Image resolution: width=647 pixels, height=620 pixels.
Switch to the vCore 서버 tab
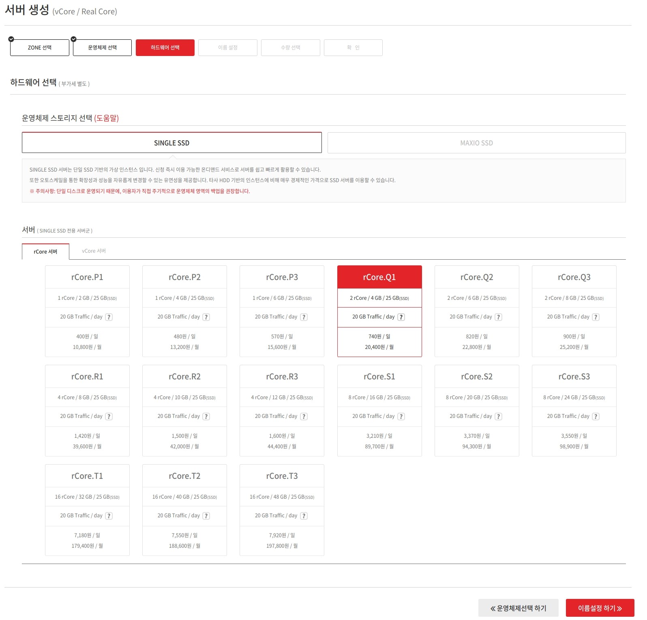[x=94, y=251]
